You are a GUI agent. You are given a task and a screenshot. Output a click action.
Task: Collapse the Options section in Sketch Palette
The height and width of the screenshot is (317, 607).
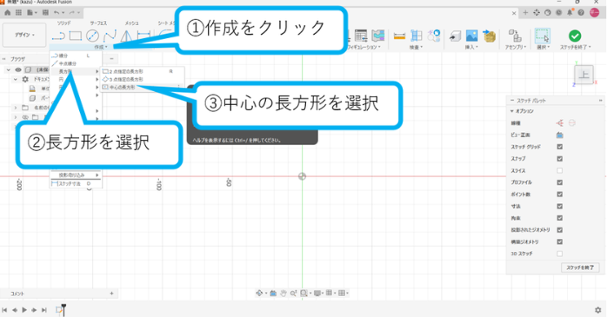512,111
